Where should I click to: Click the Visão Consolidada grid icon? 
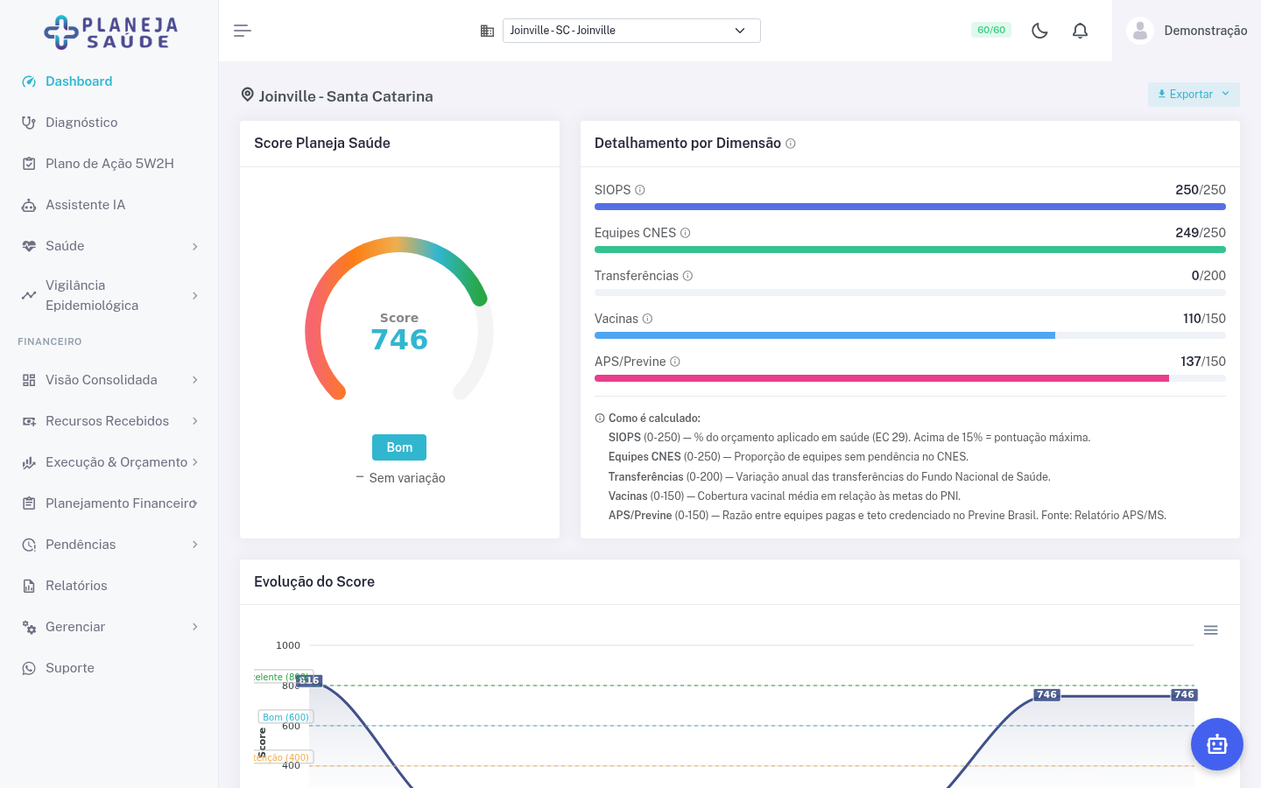coord(29,380)
